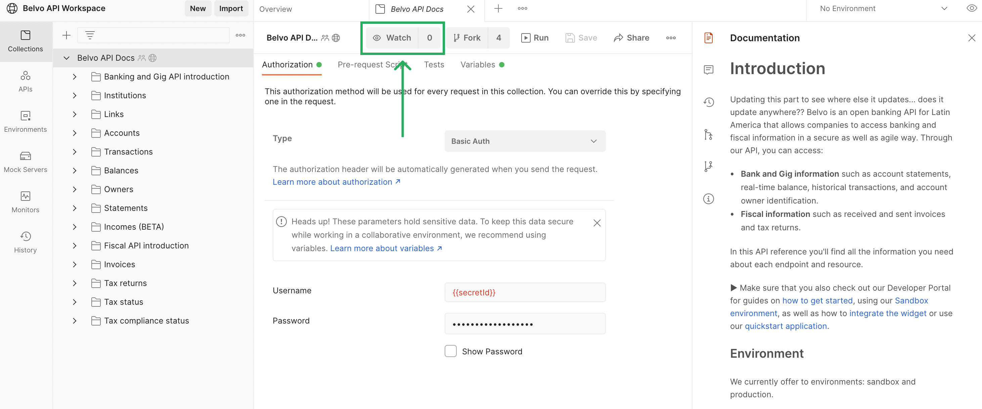Click the Username field with {{secretId}}
The height and width of the screenshot is (409, 982).
[525, 292]
